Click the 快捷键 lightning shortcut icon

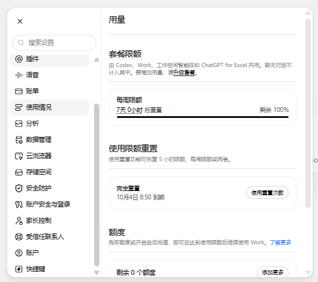19,269
